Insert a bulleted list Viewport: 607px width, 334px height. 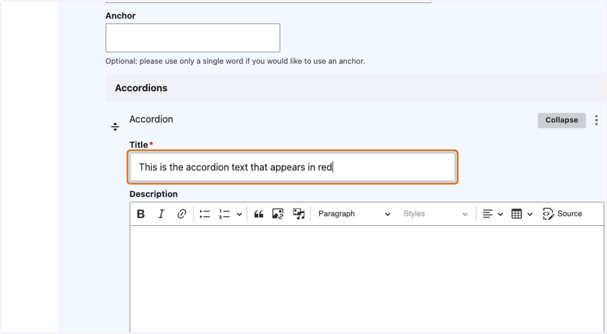[x=205, y=214]
